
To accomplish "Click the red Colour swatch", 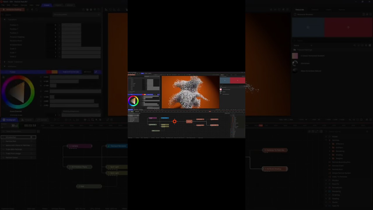I will 49,72.
